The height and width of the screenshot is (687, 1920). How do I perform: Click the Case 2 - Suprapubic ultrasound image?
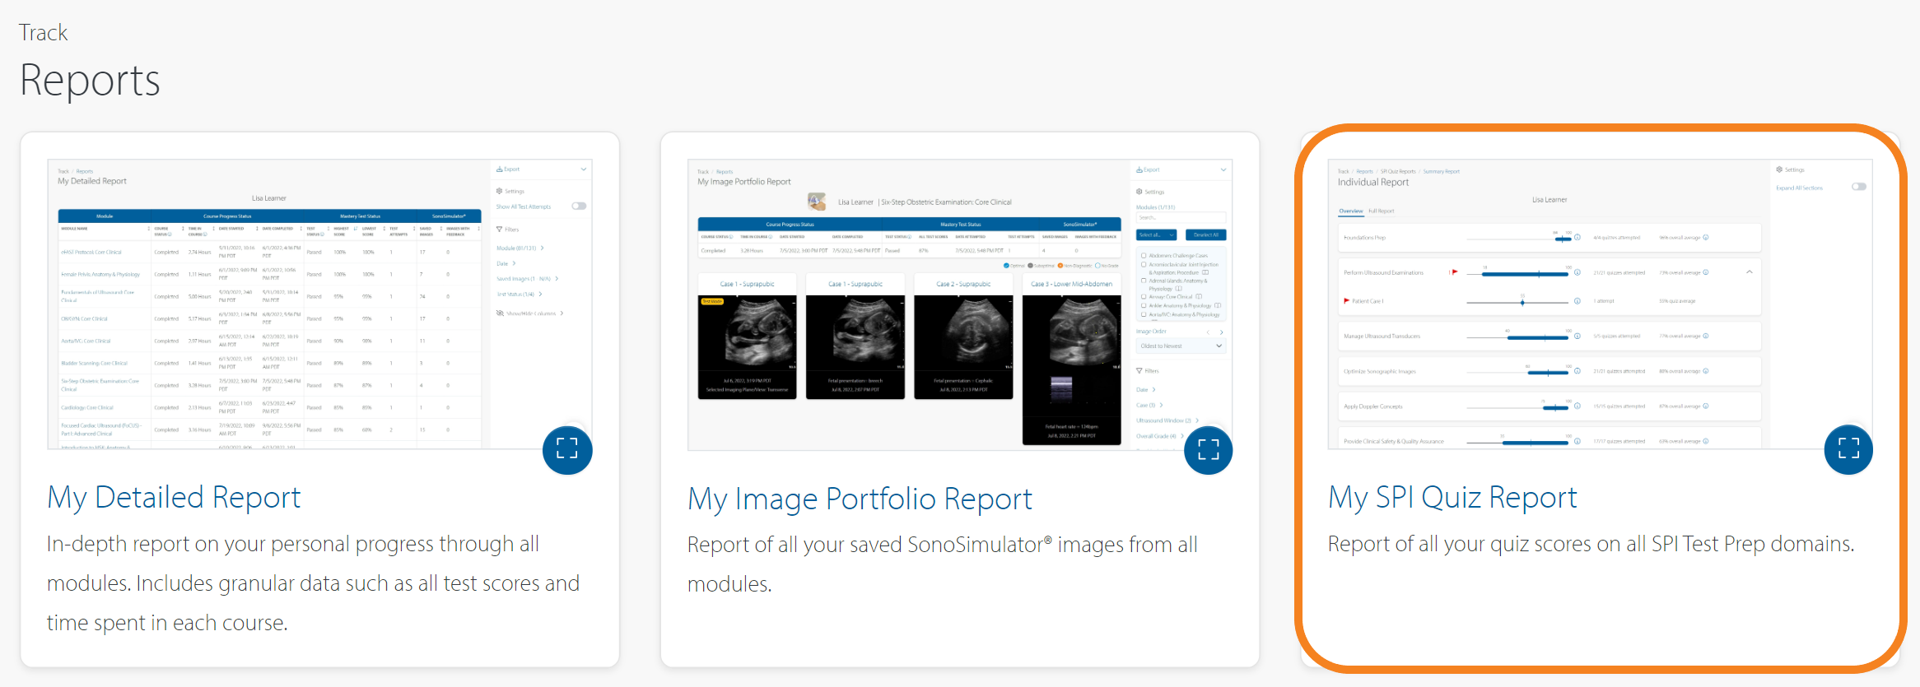tap(963, 337)
